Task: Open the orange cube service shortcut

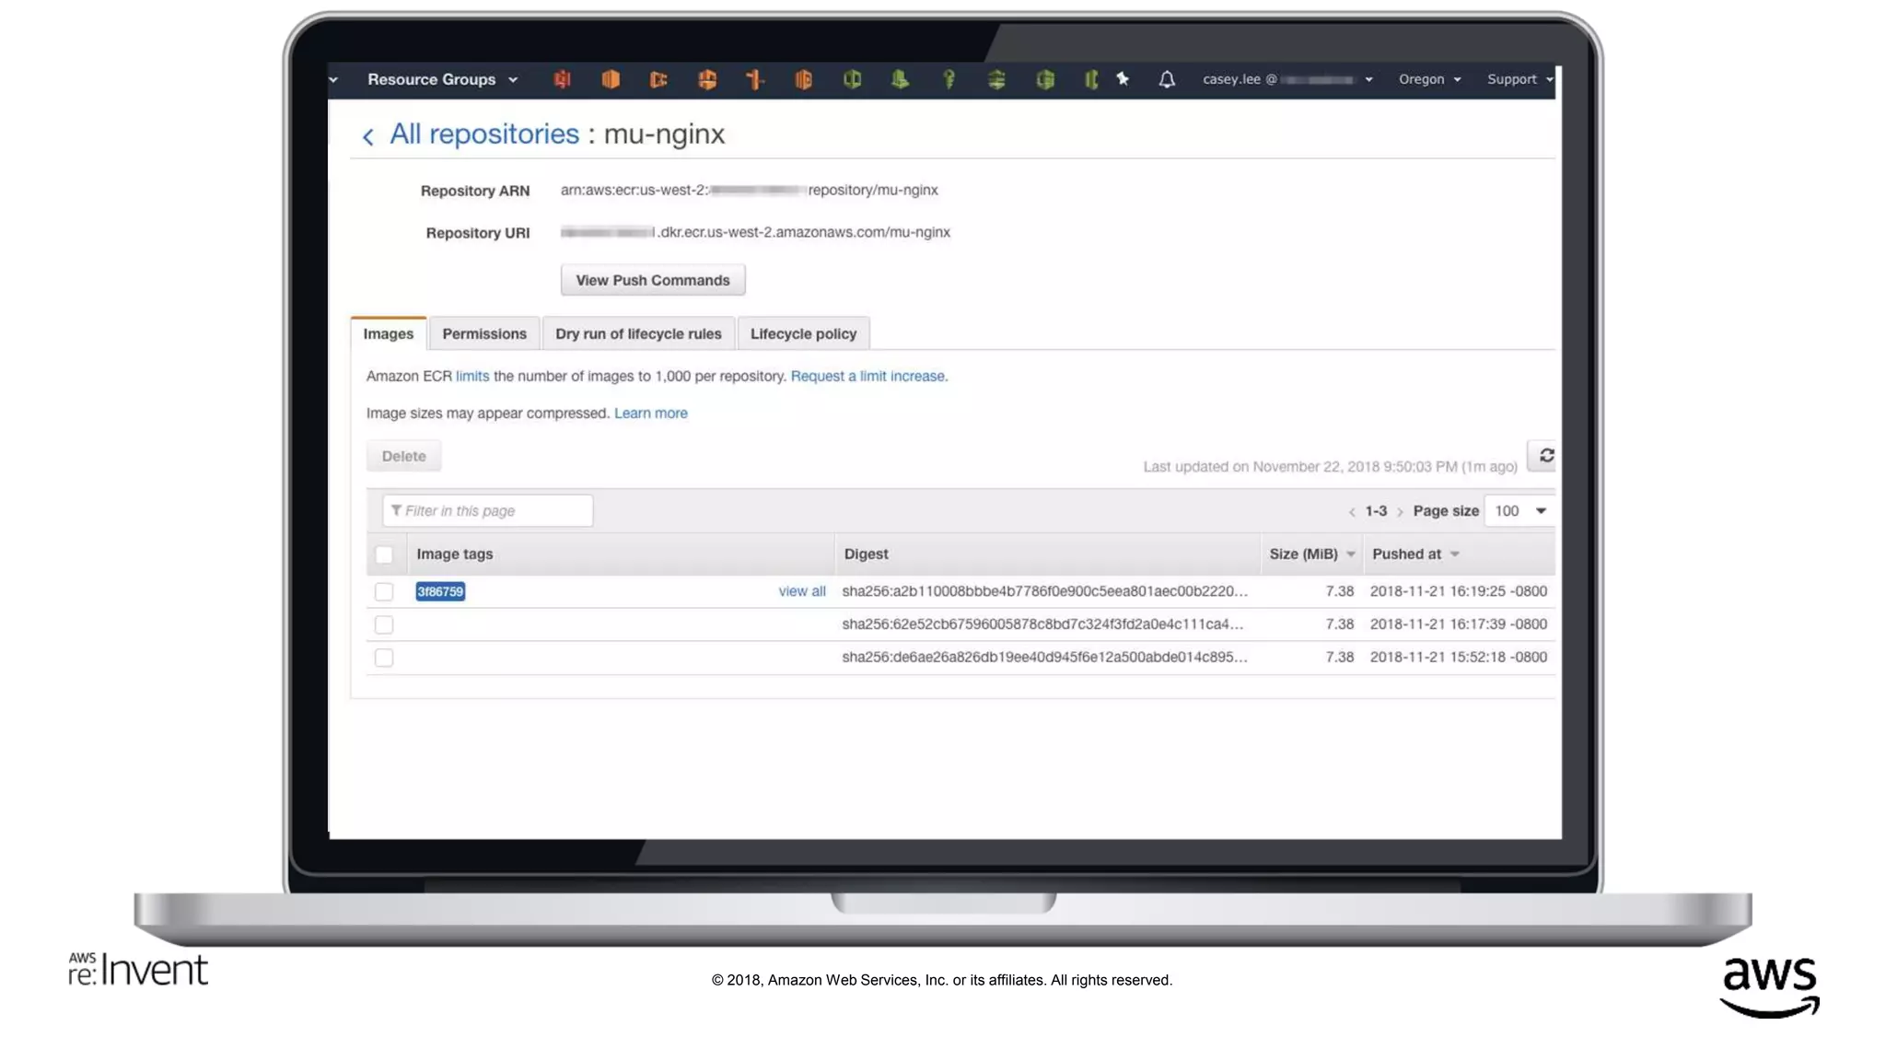Action: [611, 80]
